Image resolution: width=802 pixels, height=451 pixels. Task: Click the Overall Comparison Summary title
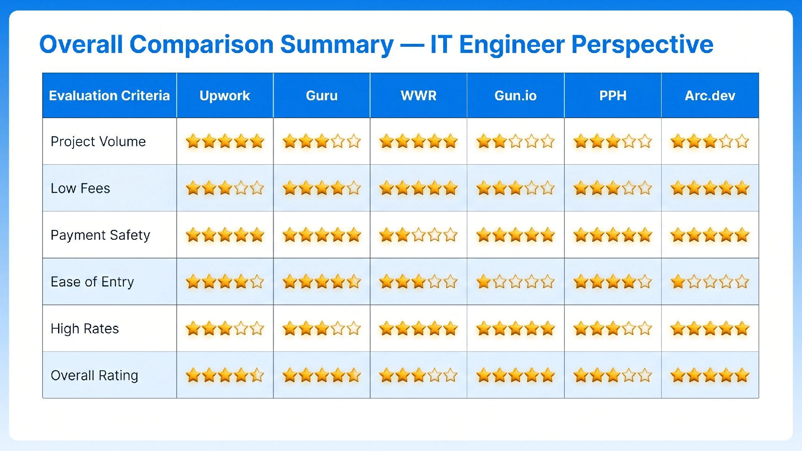point(376,44)
